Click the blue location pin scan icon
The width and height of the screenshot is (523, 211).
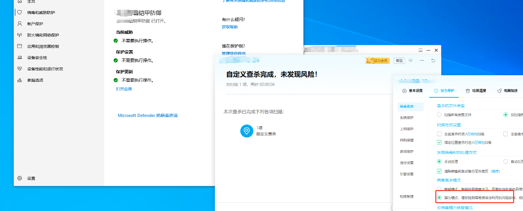[x=247, y=131]
